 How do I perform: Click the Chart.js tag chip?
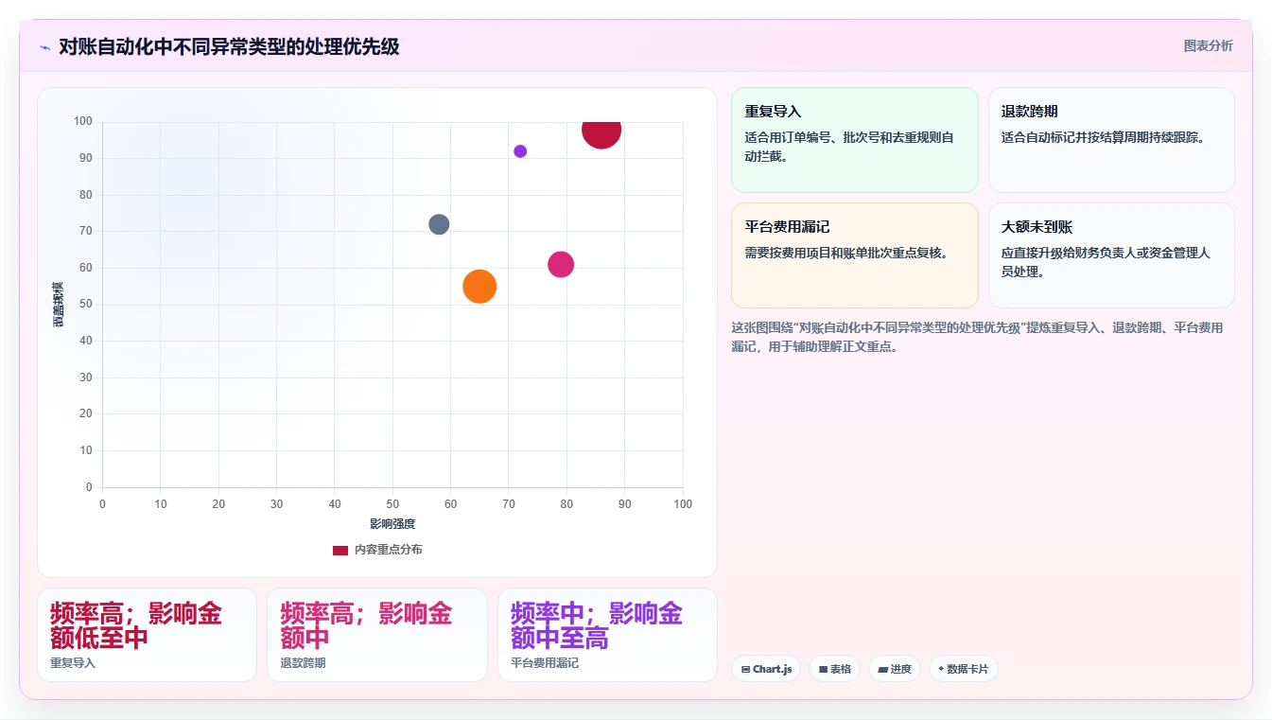pyautogui.click(x=766, y=669)
